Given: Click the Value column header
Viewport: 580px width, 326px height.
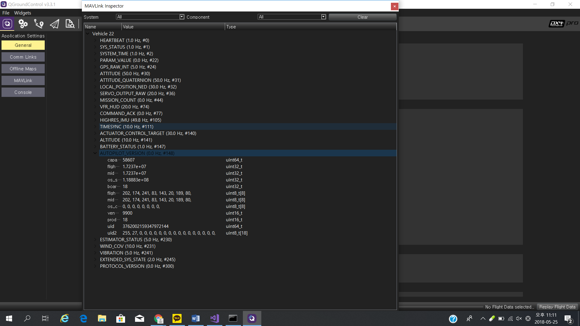Looking at the screenshot, I should [173, 27].
